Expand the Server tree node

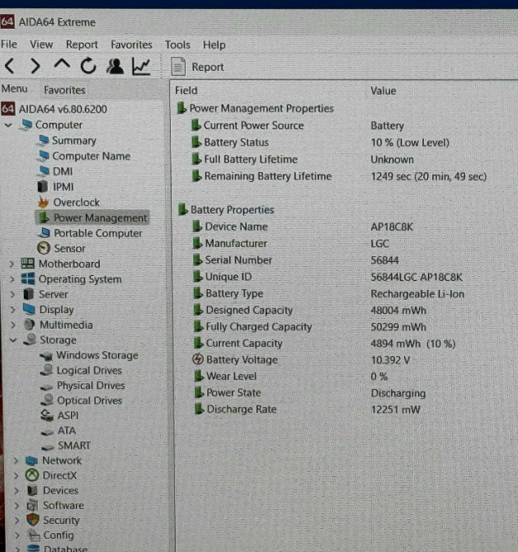point(12,294)
